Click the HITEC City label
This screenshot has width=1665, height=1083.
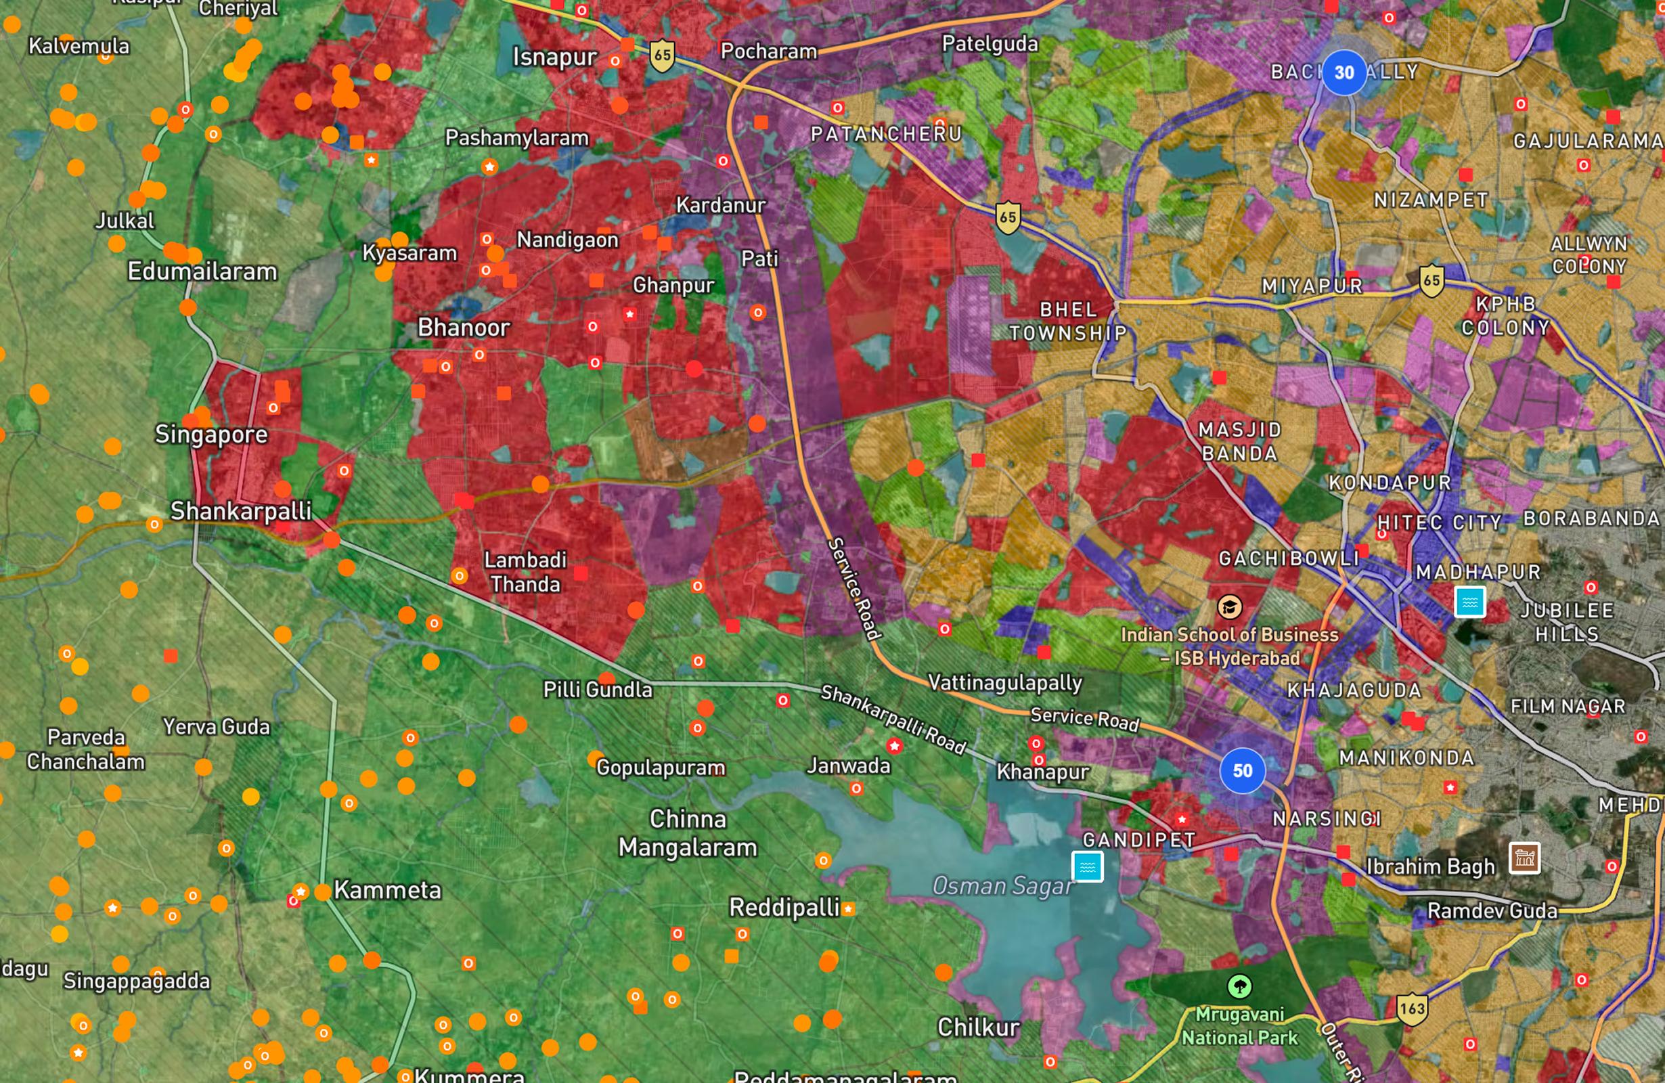[x=1438, y=522]
